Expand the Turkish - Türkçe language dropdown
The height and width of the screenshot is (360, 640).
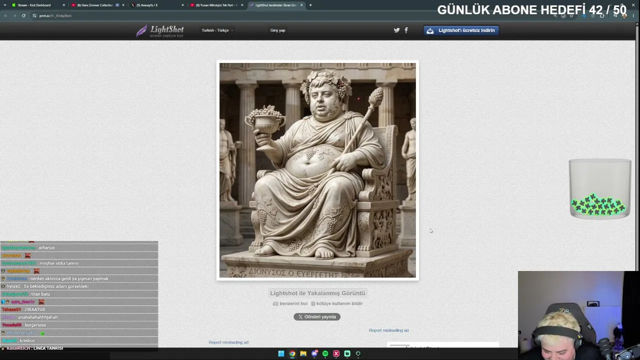point(217,30)
